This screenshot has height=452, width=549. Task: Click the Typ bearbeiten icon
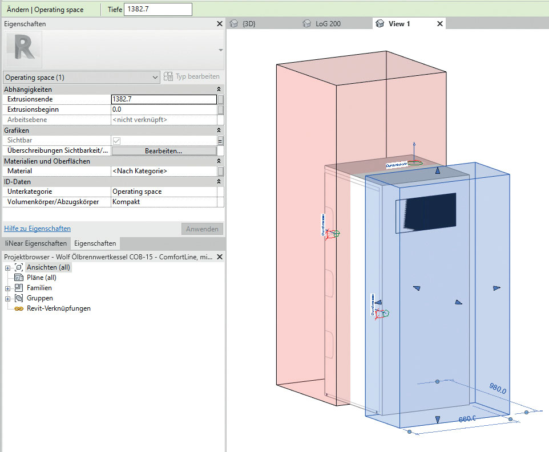(x=168, y=76)
